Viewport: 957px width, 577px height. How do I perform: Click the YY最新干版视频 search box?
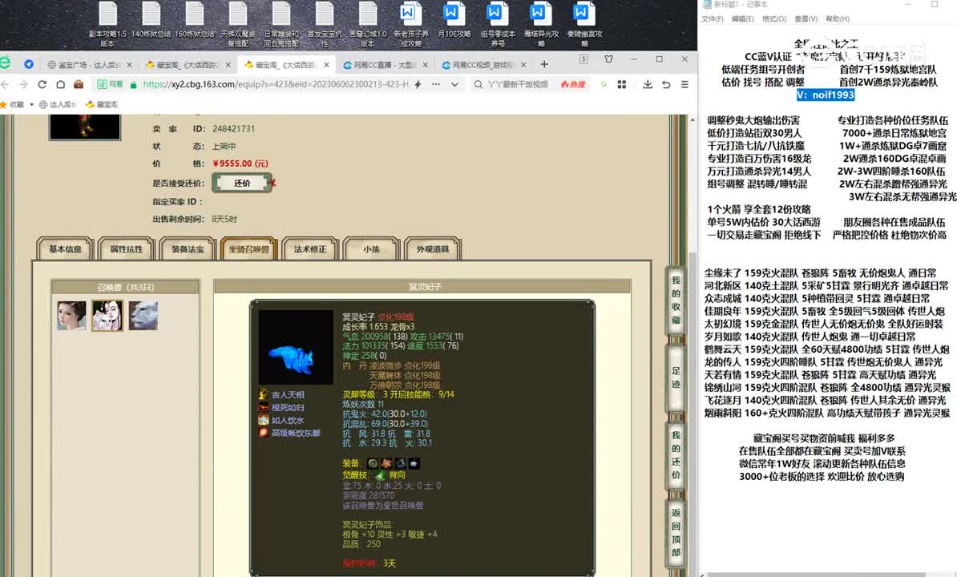coord(518,84)
